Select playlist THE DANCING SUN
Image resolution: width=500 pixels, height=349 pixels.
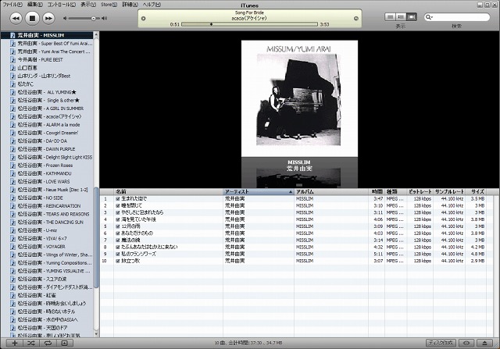click(47, 223)
